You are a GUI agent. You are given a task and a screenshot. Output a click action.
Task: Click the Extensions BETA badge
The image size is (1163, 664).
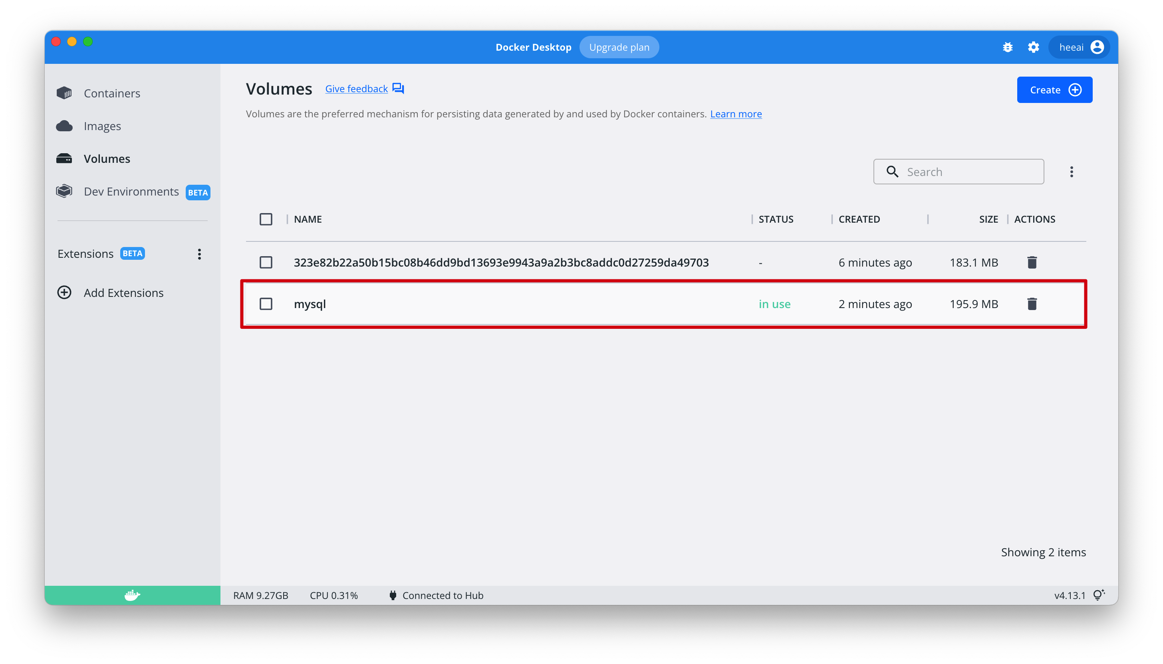pyautogui.click(x=132, y=253)
